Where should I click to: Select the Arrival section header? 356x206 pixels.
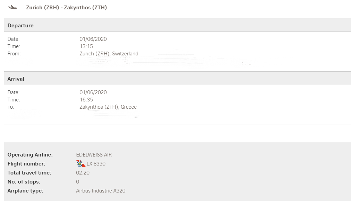click(x=16, y=79)
